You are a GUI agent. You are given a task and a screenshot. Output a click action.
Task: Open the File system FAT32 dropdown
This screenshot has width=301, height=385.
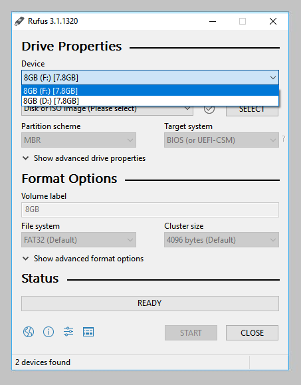(78, 240)
